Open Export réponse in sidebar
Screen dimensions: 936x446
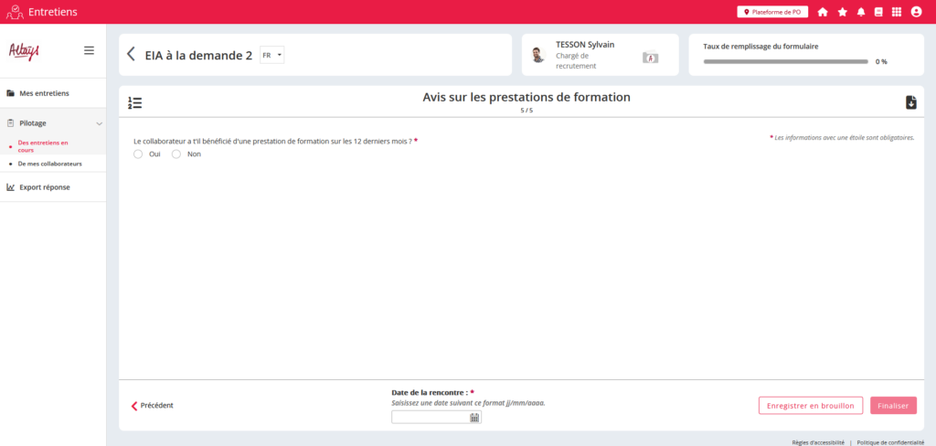[44, 187]
